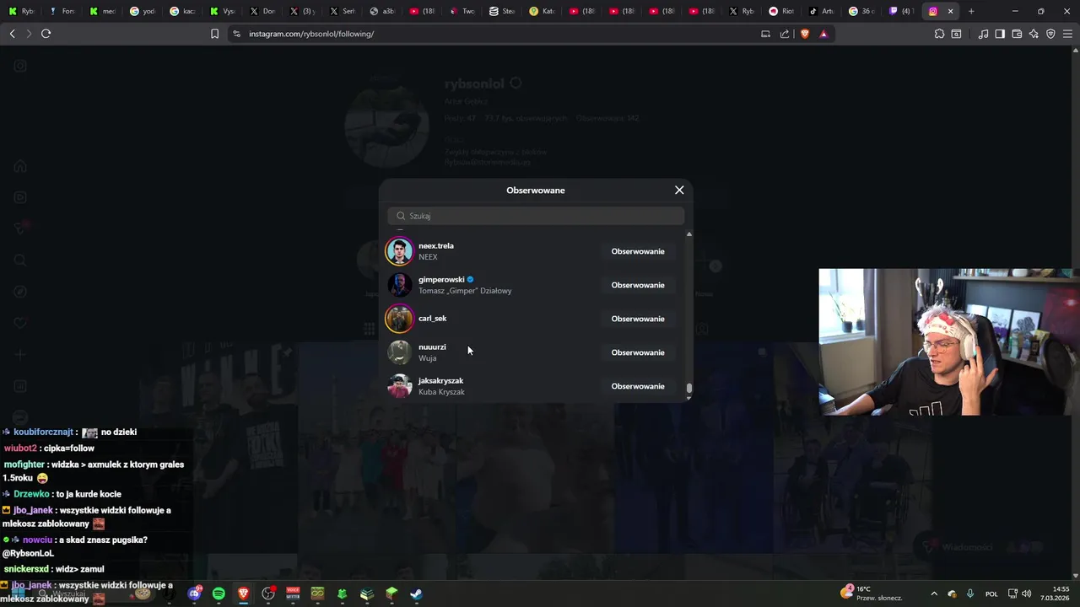Click the share page icon

pyautogui.click(x=785, y=34)
